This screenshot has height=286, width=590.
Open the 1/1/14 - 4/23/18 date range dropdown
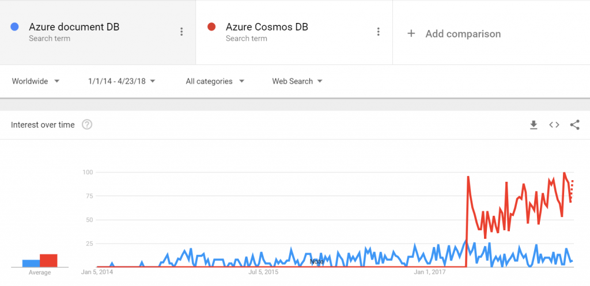[122, 81]
